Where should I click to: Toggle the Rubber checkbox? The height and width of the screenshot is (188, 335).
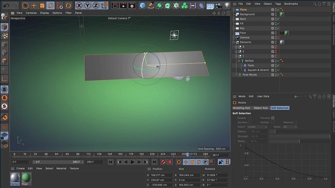pos(273,122)
